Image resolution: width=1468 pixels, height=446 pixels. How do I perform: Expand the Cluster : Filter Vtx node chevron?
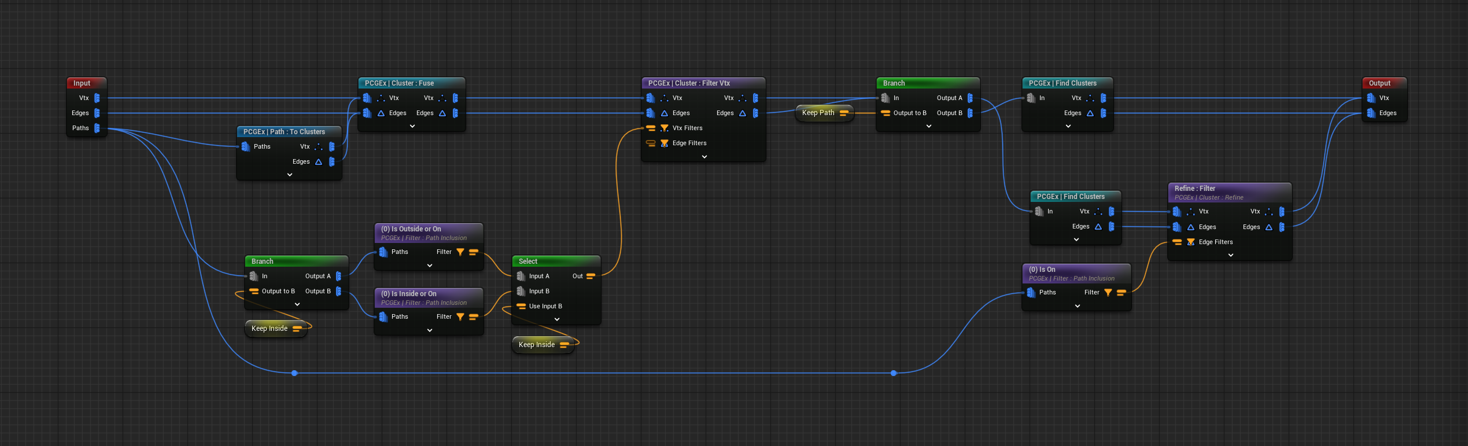(704, 157)
